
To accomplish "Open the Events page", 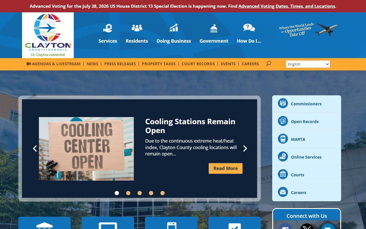I will coord(228,64).
